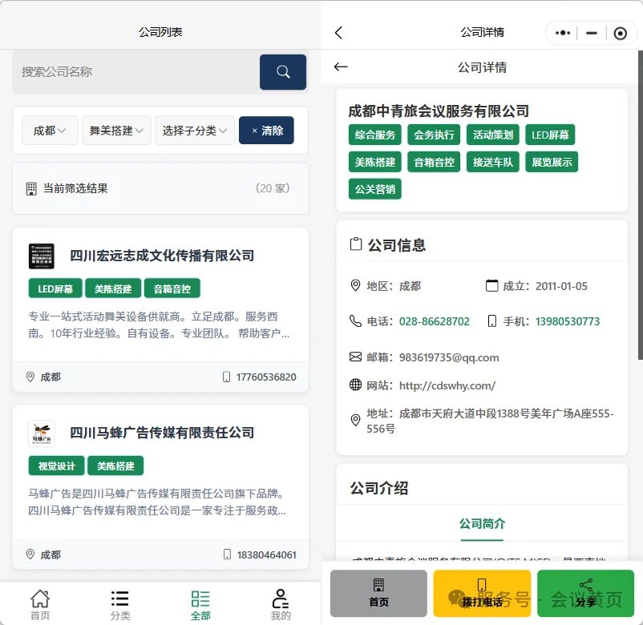Select the 公司简介 tab
This screenshot has height=625, width=643.
coord(482,524)
